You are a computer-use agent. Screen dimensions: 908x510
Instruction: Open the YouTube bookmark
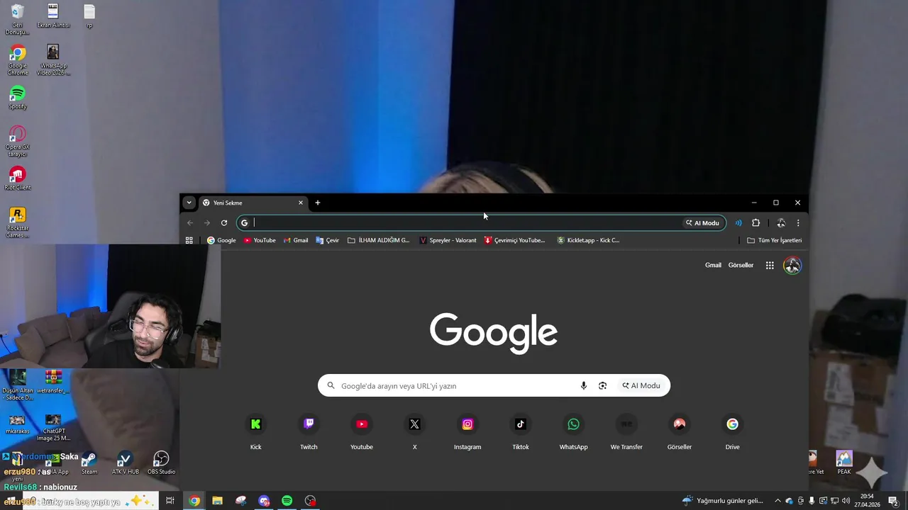pos(260,240)
